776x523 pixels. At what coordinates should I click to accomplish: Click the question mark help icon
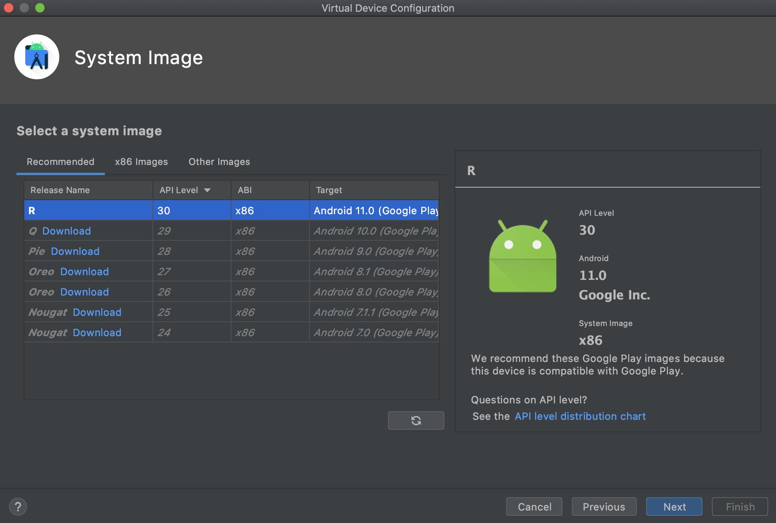tap(18, 507)
